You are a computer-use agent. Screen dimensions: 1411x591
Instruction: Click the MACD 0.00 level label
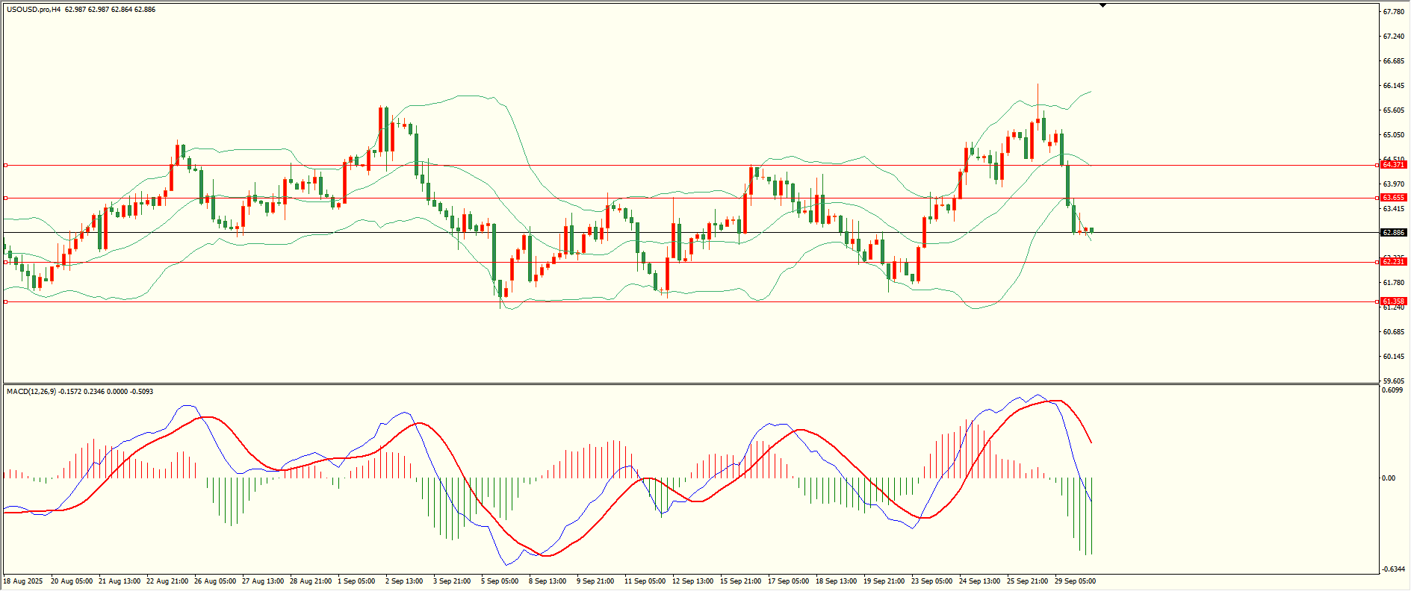(x=1389, y=478)
